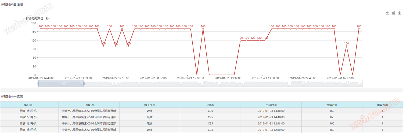403x133 pixels.
Task: Click the highlighted zoom range selection area
Action: 61,84
